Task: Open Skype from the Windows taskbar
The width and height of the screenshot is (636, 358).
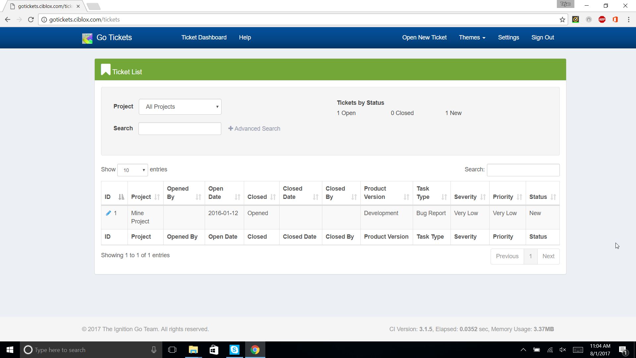Action: [234, 350]
